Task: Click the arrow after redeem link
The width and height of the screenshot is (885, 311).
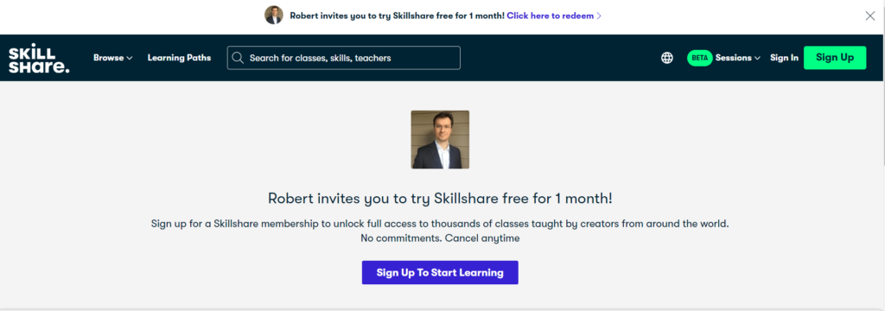Action: click(599, 16)
